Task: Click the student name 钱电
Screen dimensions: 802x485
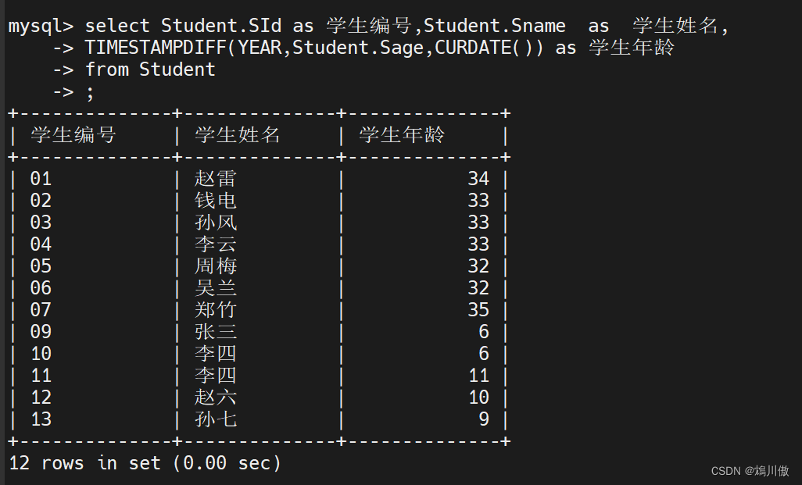Action: 216,201
